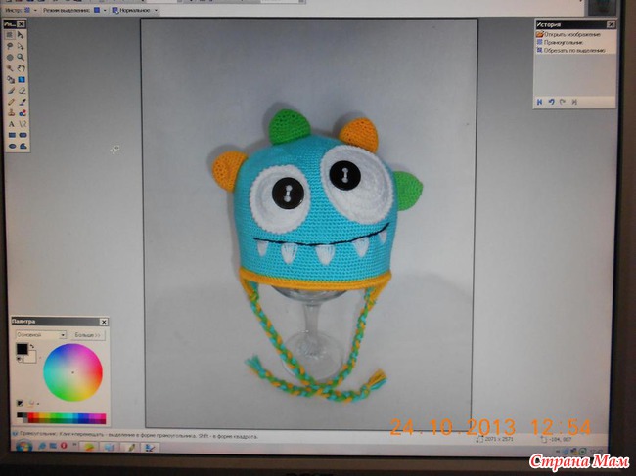Click the Undo arrow in История panel
Screen dimensions: 636x476
(x=551, y=101)
